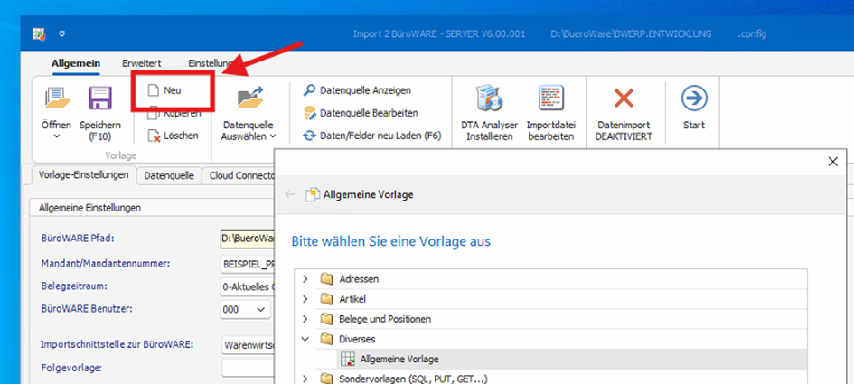Click the BüroWARE Pfad input field

click(248, 239)
